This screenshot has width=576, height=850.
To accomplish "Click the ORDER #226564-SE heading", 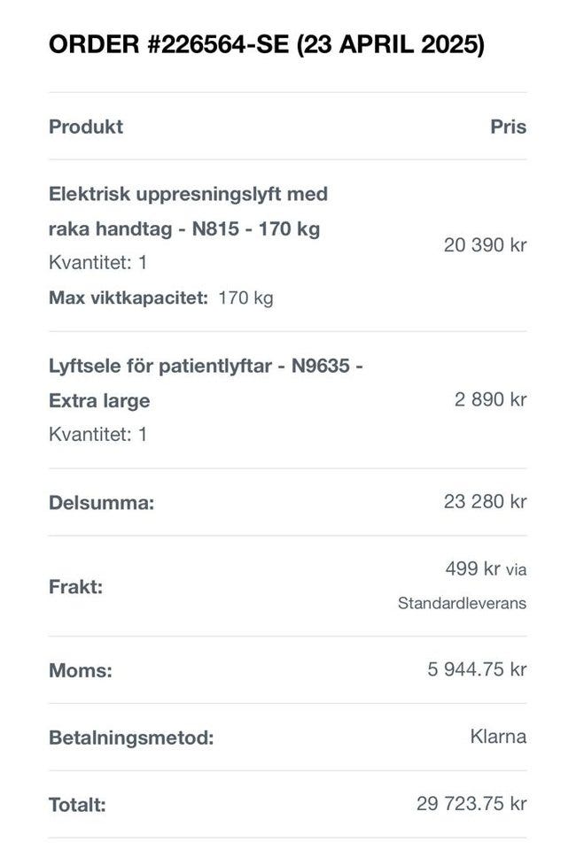I will point(266,45).
